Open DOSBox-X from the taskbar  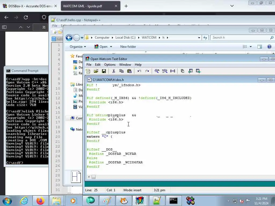pos(190,201)
